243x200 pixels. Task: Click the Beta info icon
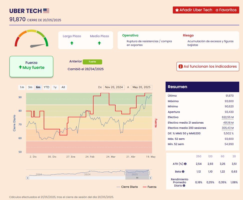(183, 172)
